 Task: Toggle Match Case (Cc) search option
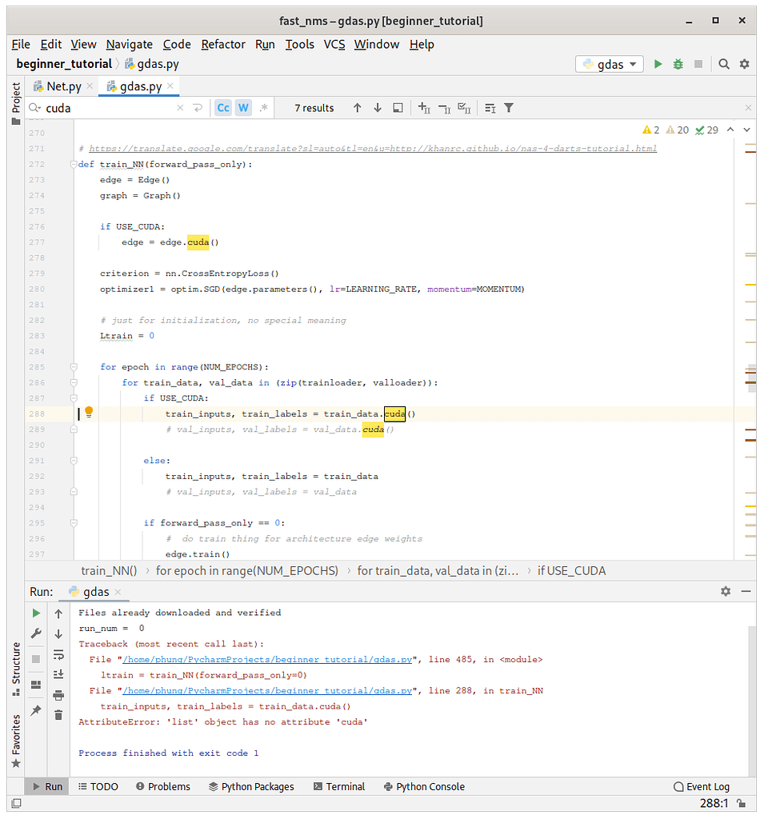[223, 108]
